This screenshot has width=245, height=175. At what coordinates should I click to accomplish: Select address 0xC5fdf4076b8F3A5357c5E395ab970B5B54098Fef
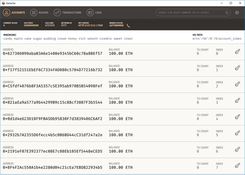tap(53, 86)
